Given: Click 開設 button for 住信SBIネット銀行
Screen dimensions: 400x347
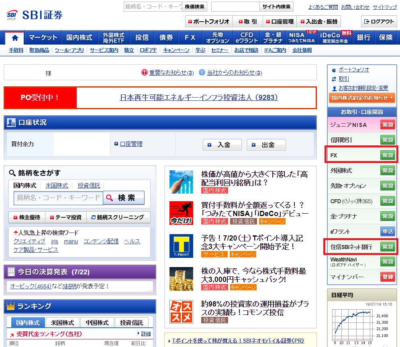Looking at the screenshot, I should pos(388,247).
